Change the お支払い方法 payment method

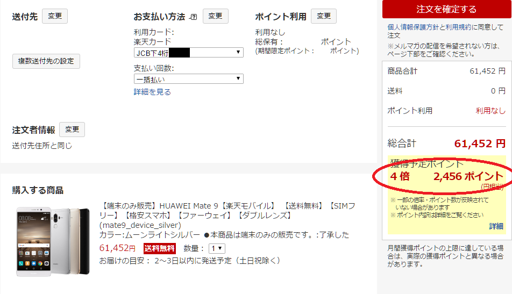click(216, 16)
